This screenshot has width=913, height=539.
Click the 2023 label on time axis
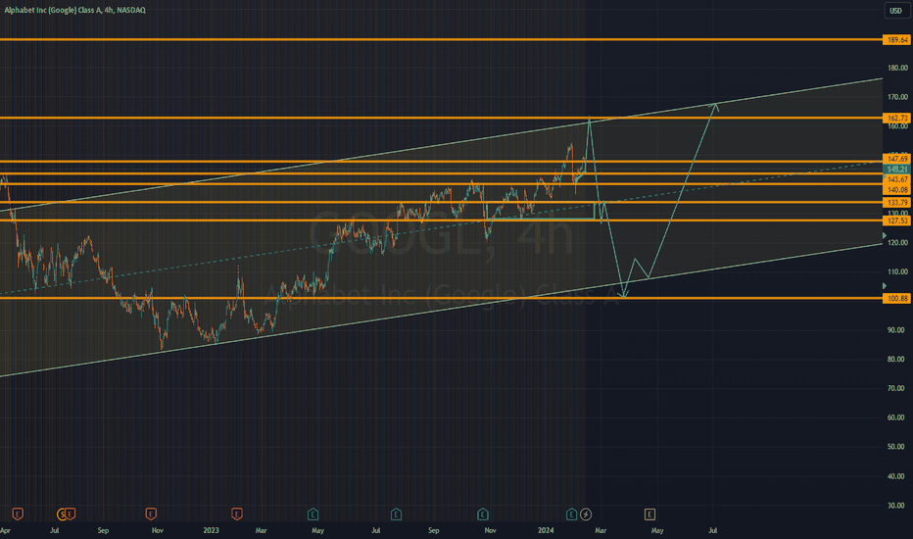pyautogui.click(x=211, y=530)
